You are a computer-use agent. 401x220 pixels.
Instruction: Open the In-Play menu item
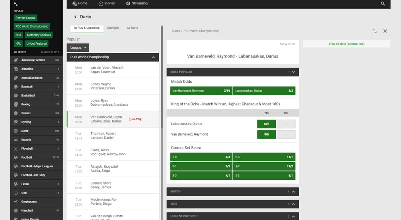tap(107, 3)
